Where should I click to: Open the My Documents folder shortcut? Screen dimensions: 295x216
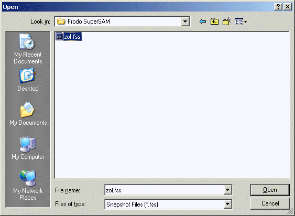pos(28,114)
